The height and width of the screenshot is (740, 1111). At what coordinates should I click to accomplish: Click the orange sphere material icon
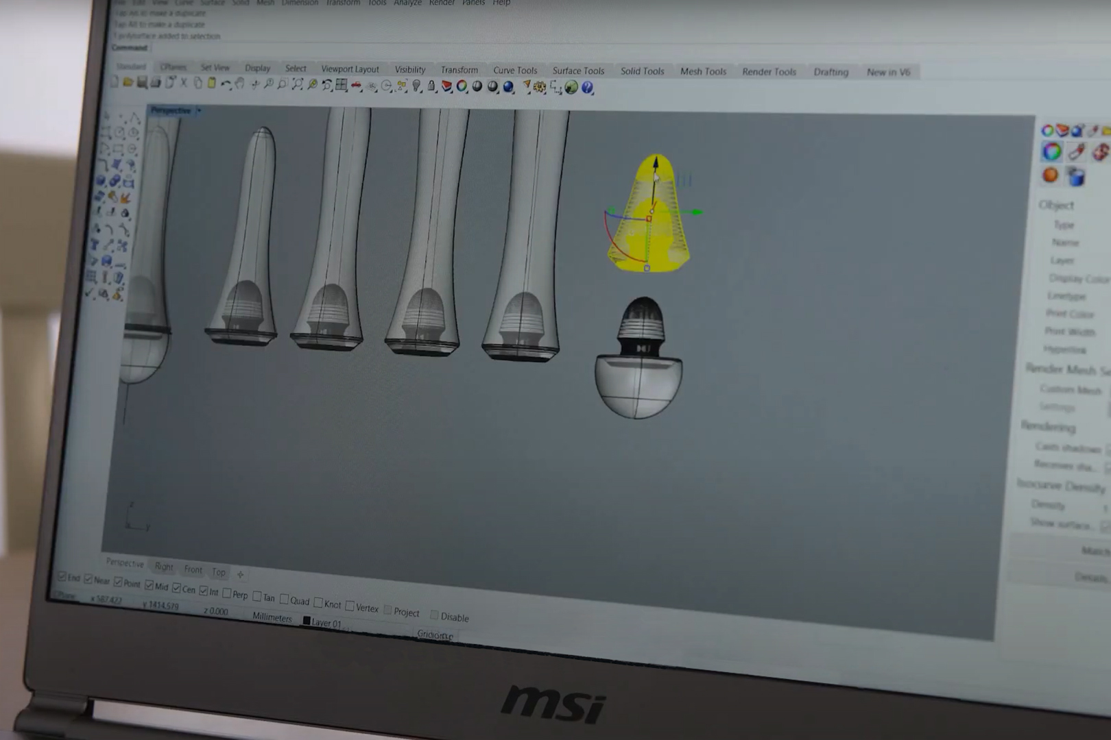(1050, 175)
